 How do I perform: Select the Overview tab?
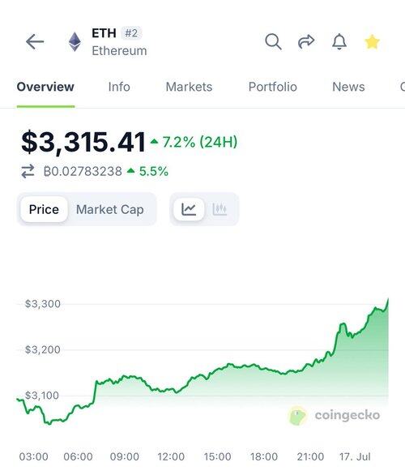pyautogui.click(x=45, y=87)
